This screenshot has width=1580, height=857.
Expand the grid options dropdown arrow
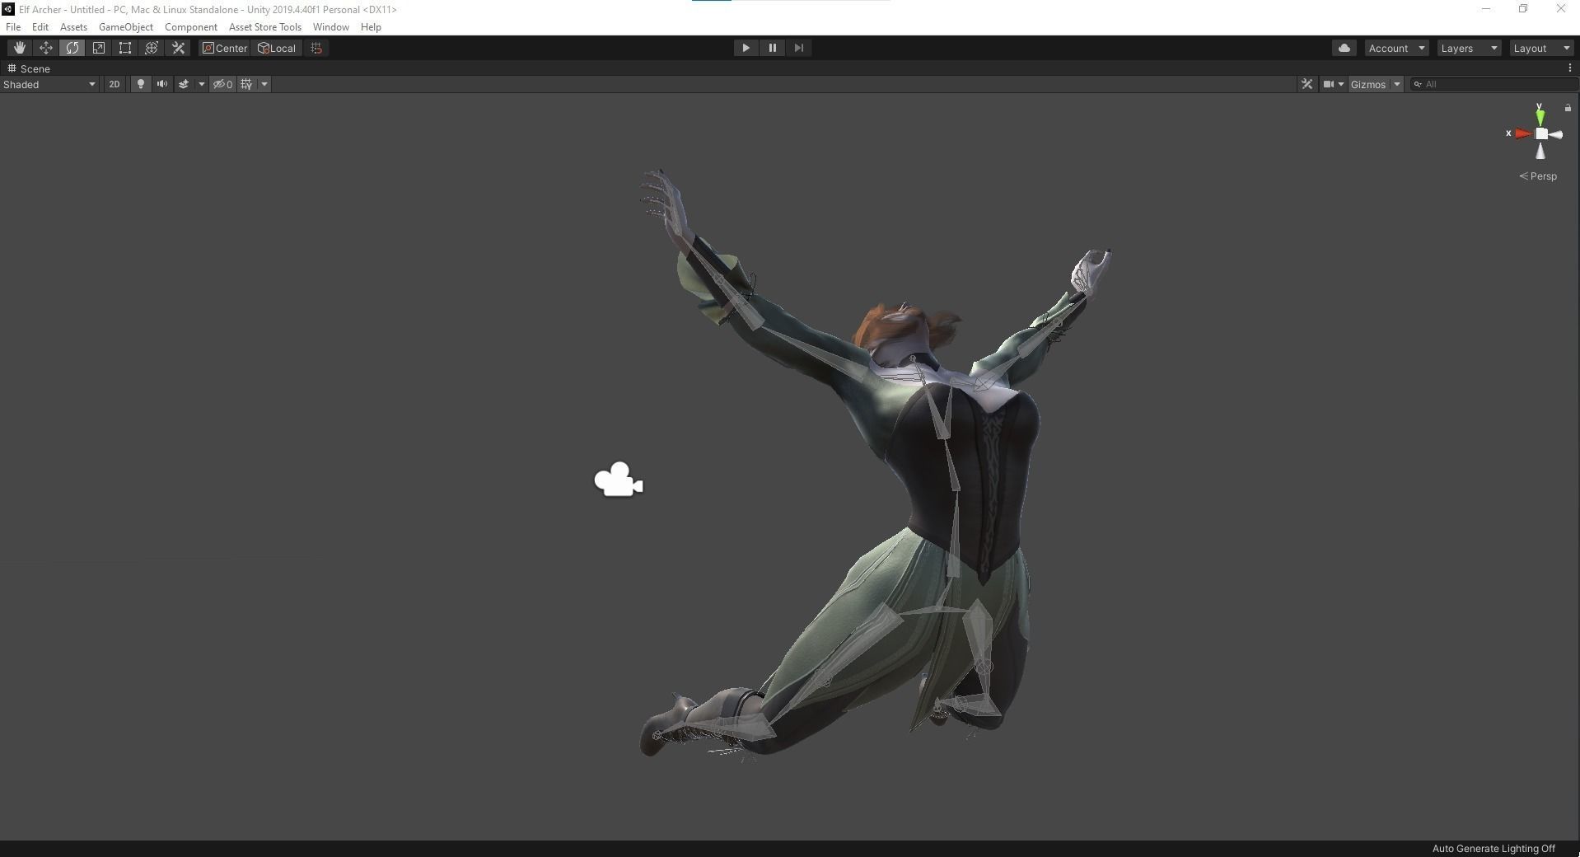pos(264,84)
